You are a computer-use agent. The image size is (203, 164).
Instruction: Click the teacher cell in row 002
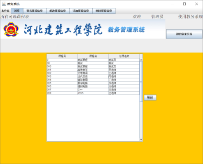tap(124, 73)
